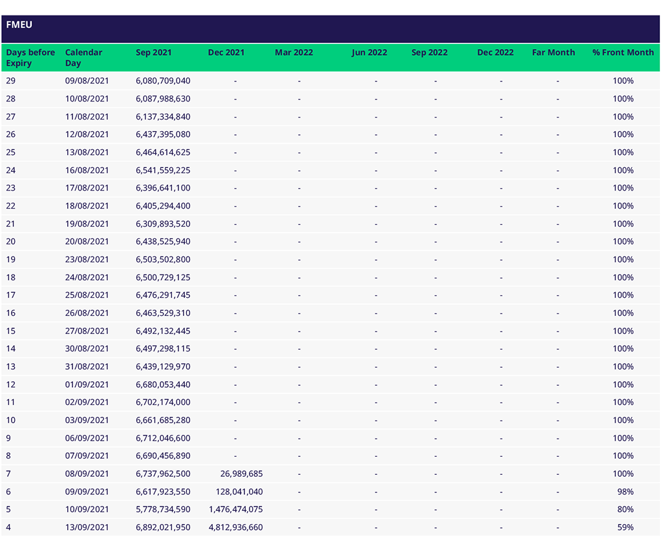
Task: Select the Jun 2022 column header
Action: 369,52
